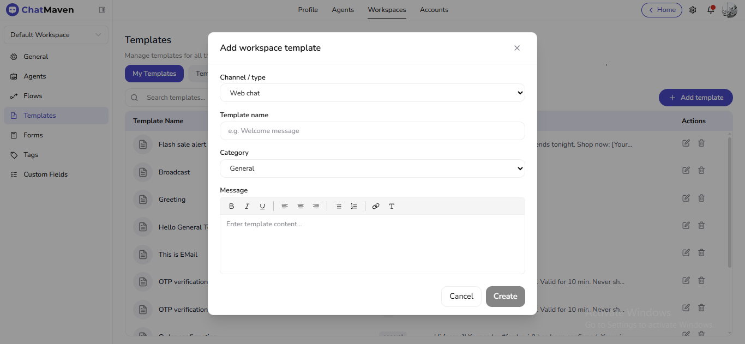Click the settings gear in the top bar

point(692,9)
